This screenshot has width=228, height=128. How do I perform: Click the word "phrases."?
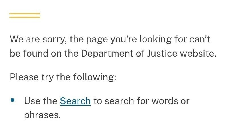(x=42, y=115)
